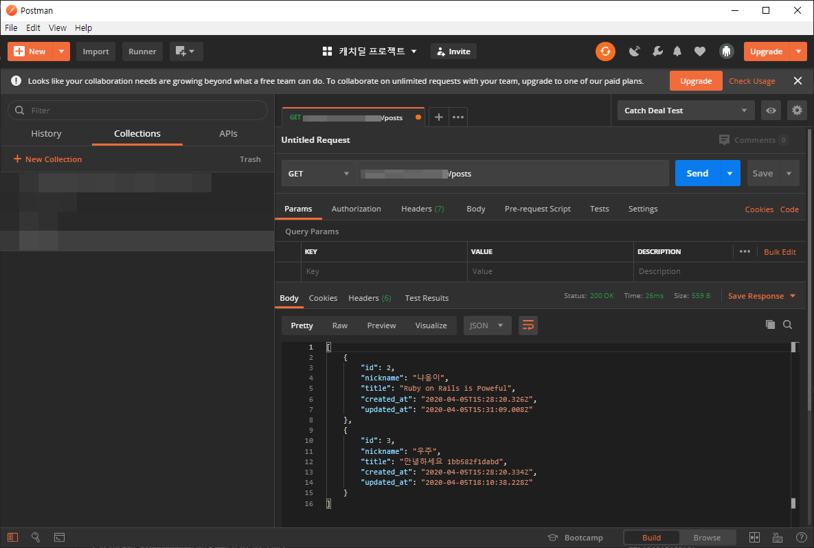Open Bootcamp
Image resolution: width=814 pixels, height=548 pixels.
(575, 538)
